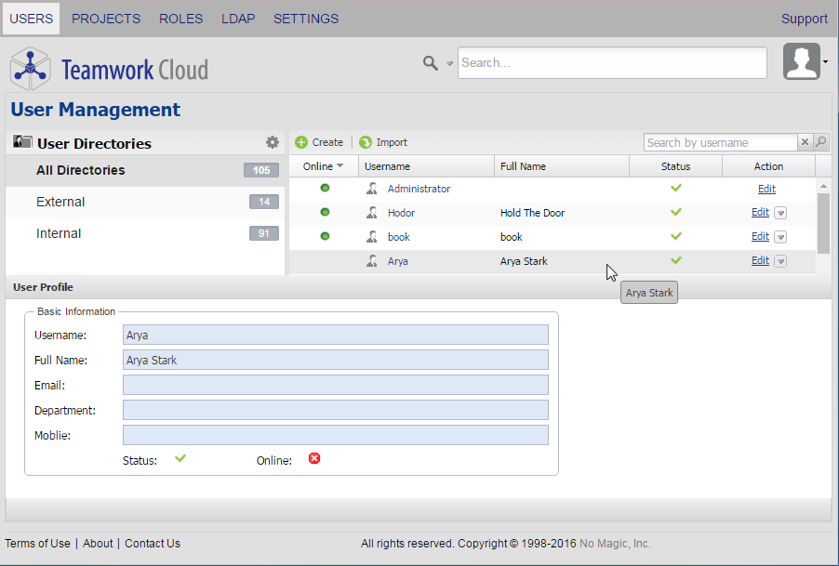Expand the avatar dropdown arrow
The image size is (839, 566).
tap(826, 62)
